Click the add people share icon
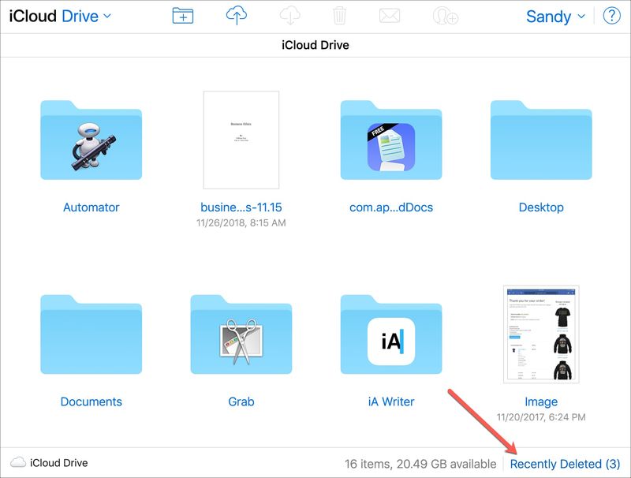Viewport: 631px width, 478px height. [446, 16]
